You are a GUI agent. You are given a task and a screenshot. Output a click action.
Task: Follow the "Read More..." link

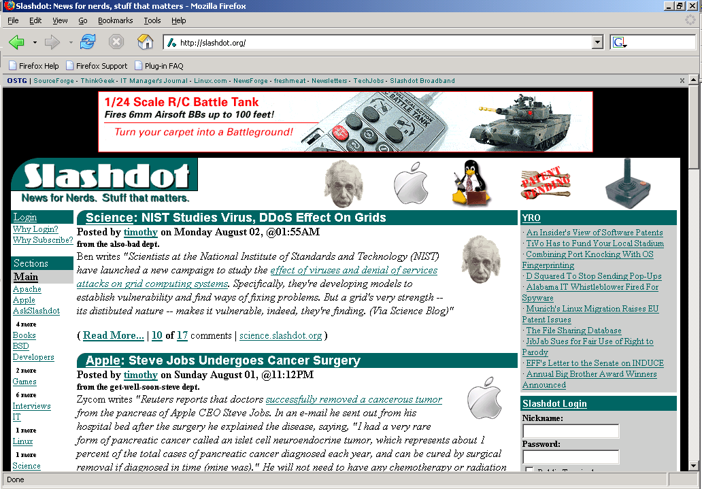coord(113,335)
